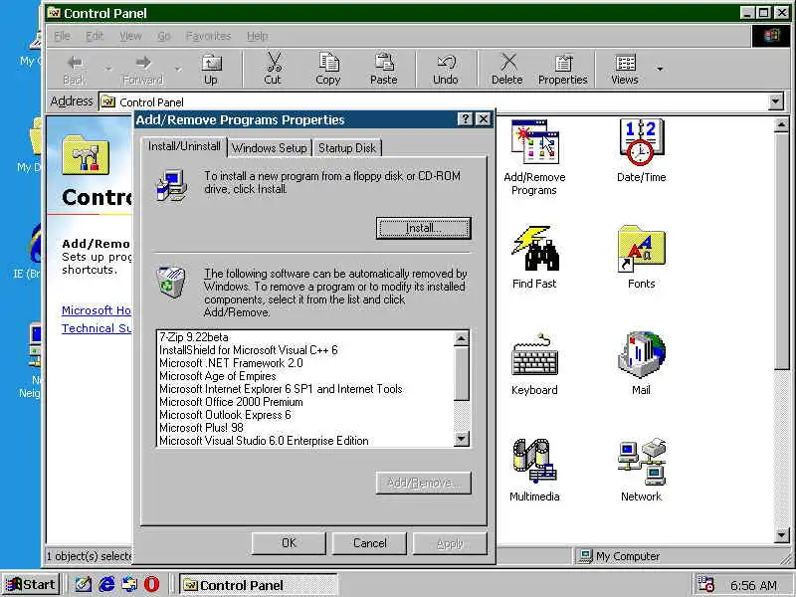796x597 pixels.
Task: Click the Up toolbar button
Action: tap(211, 69)
